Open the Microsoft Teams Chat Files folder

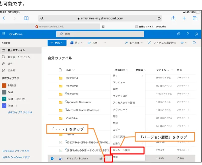[83, 110]
